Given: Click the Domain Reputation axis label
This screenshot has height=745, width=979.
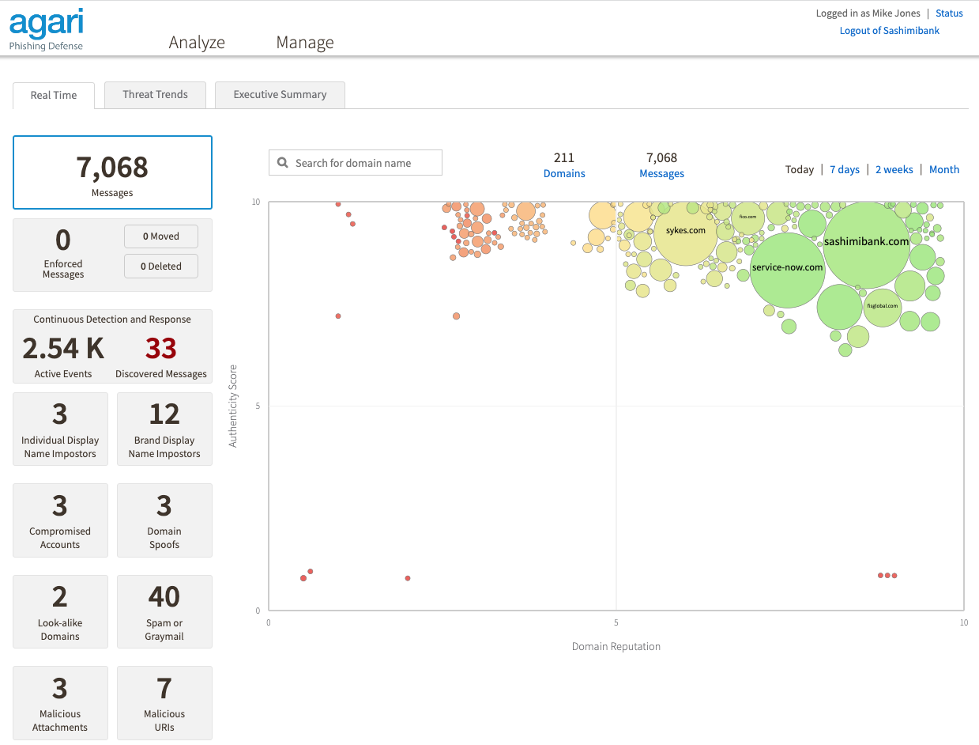Looking at the screenshot, I should 616,646.
